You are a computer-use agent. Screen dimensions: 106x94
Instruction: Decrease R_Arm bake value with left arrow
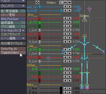coord(65,92)
